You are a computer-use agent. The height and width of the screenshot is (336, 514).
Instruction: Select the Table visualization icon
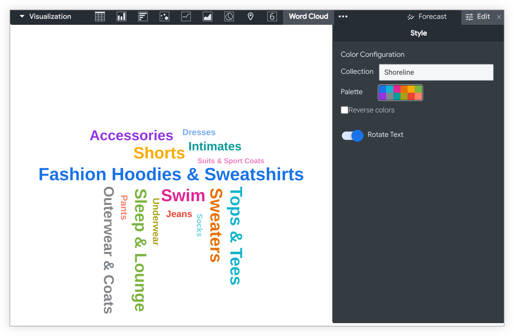click(x=100, y=16)
